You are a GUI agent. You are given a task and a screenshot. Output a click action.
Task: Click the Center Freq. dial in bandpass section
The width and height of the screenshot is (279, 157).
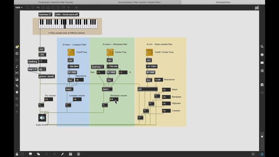click(x=110, y=52)
